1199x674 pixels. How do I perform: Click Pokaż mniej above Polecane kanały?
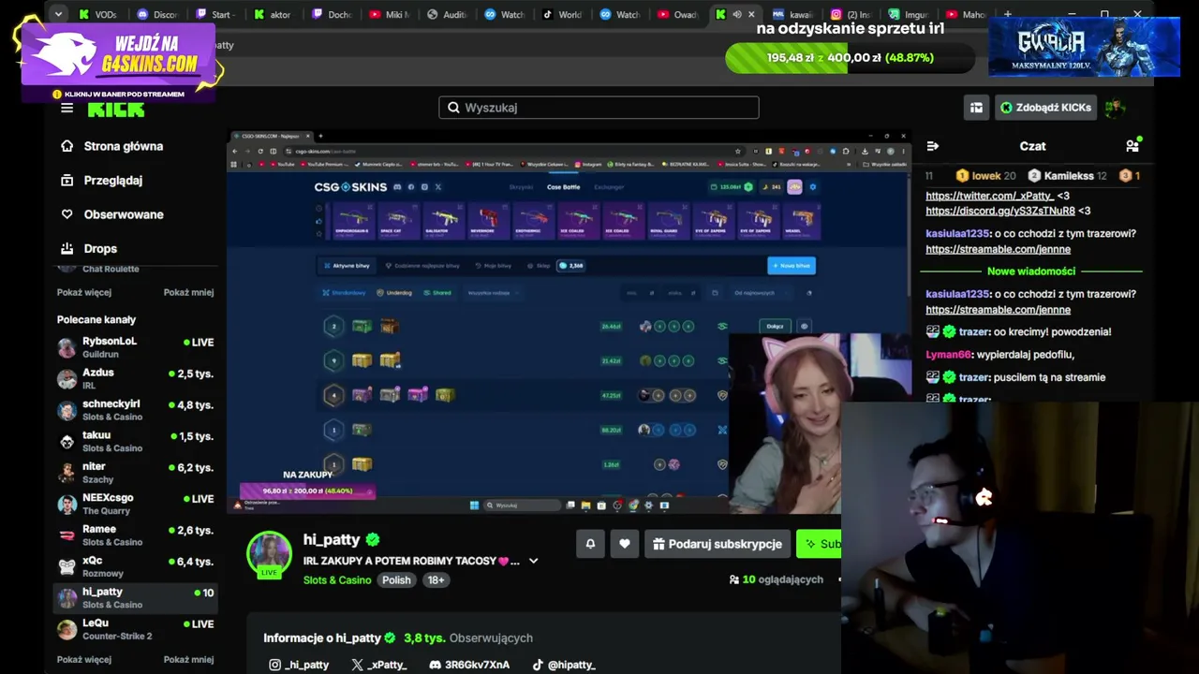pyautogui.click(x=189, y=292)
